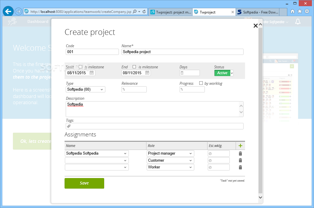Switch to Twproject: project m... tab

point(170,12)
